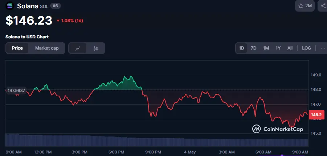This screenshot has width=327, height=156.
Task: Open the share icon button
Action: pos(323,6)
